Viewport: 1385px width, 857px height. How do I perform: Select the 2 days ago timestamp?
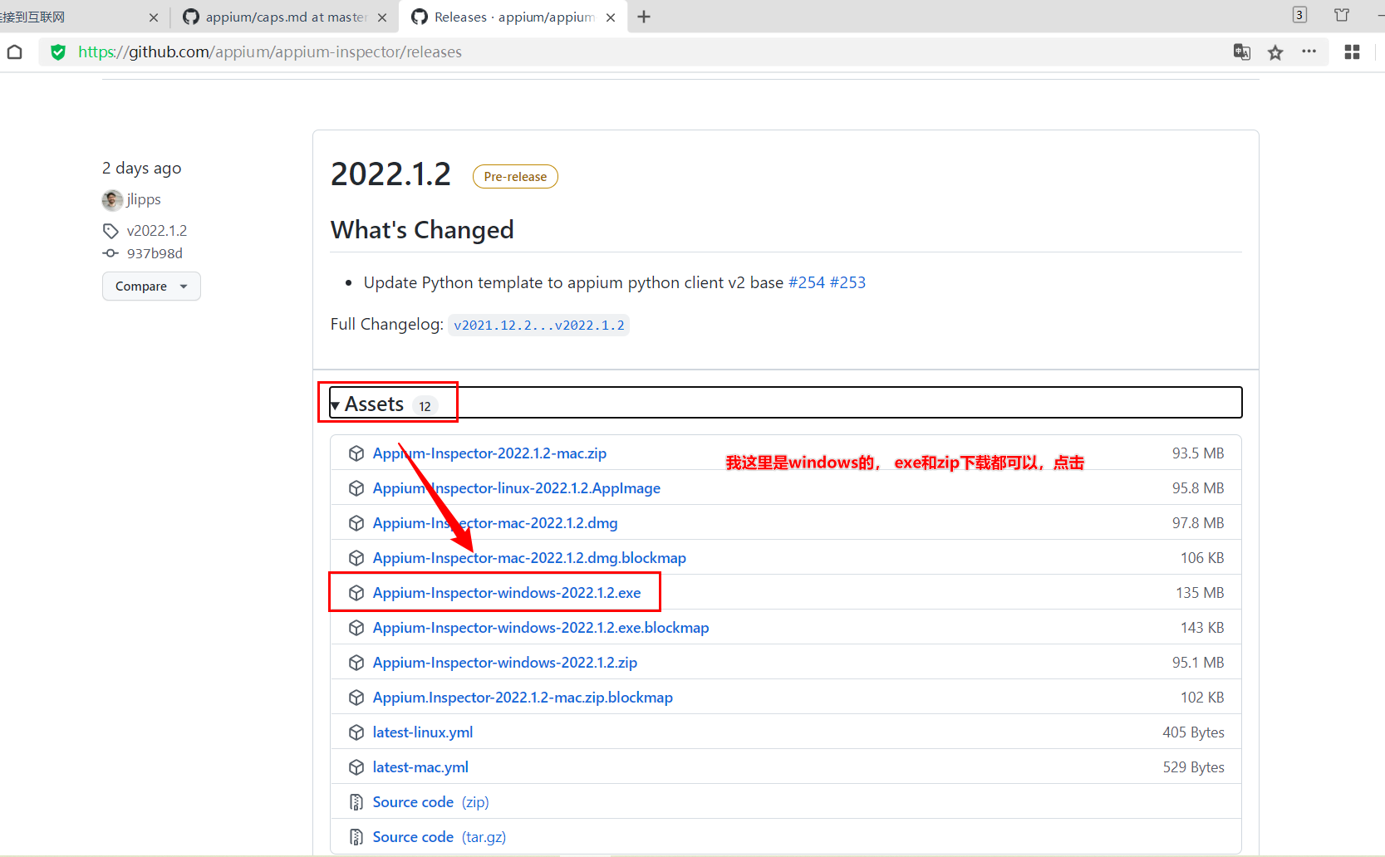point(142,169)
